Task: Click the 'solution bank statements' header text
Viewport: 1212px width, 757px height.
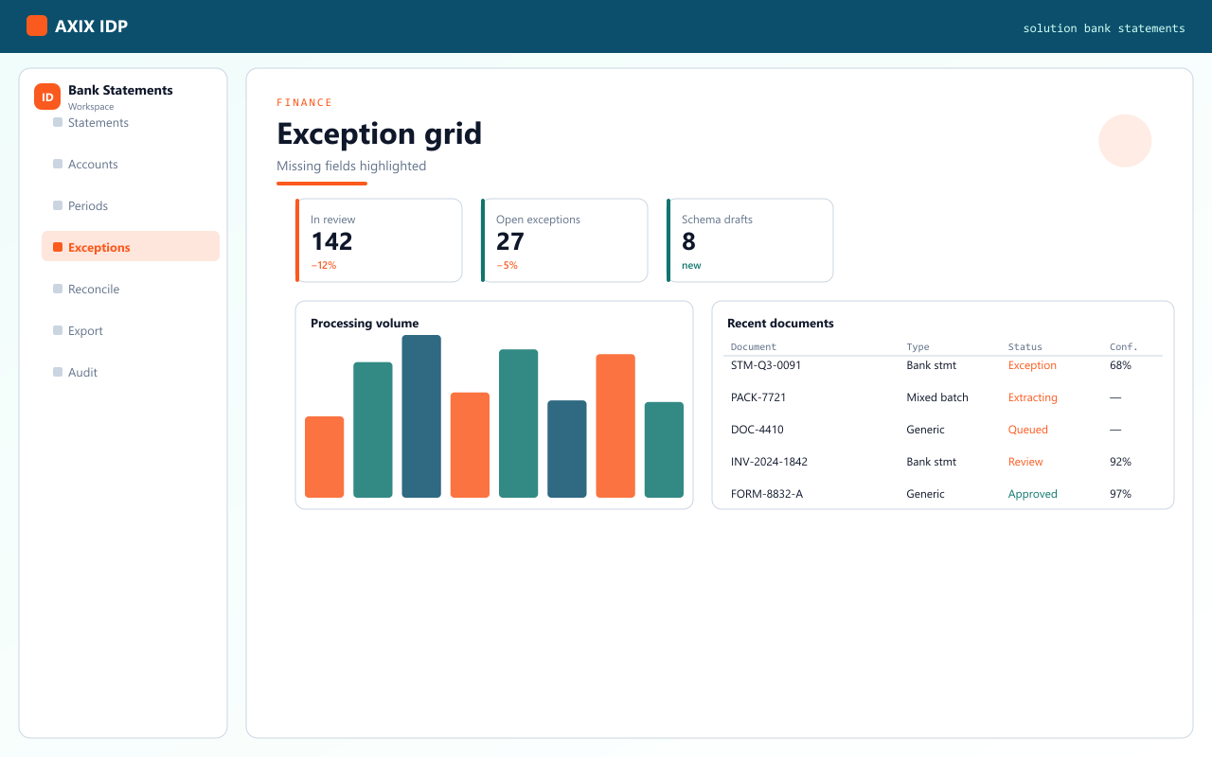Action: click(1104, 28)
